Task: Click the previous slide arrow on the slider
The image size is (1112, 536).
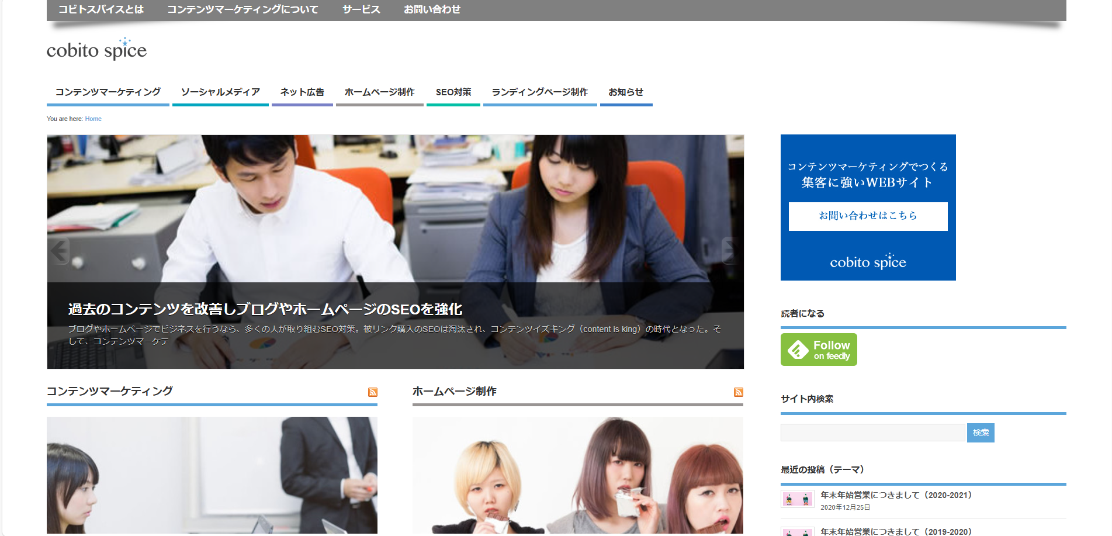Action: [59, 251]
